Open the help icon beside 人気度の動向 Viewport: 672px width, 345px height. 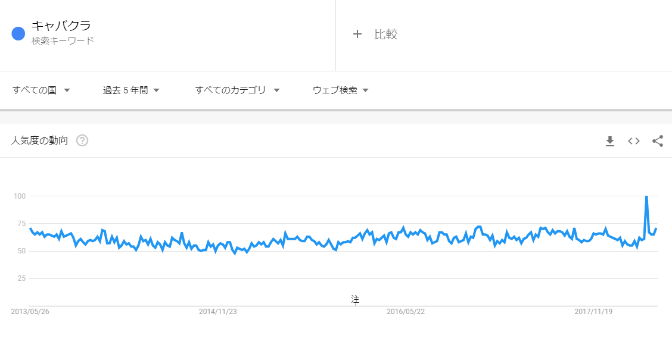pos(82,140)
